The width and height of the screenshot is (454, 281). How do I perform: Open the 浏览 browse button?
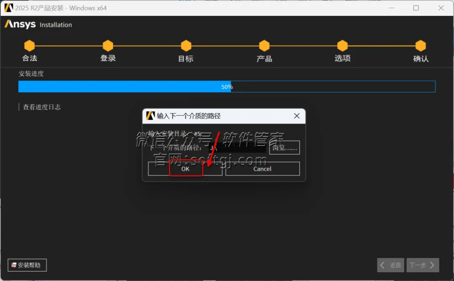pos(284,148)
